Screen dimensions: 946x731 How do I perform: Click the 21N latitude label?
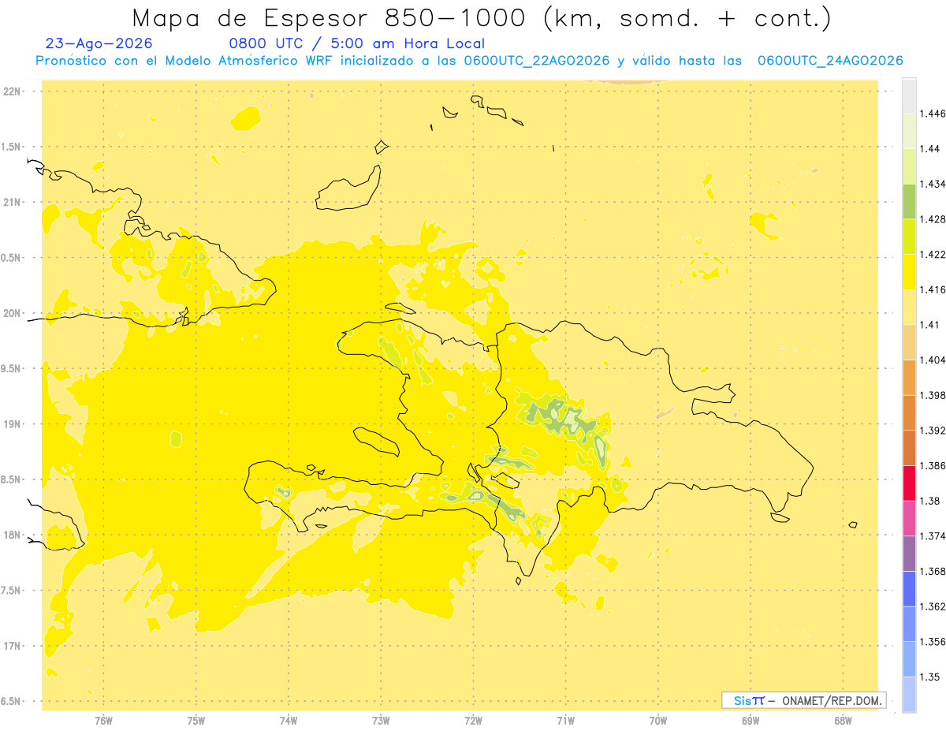click(12, 202)
